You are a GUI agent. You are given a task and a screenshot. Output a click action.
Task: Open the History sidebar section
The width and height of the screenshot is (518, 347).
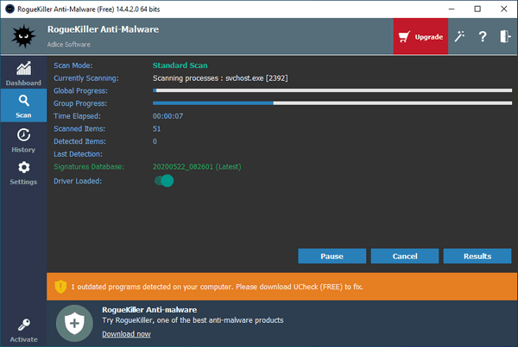pos(23,140)
